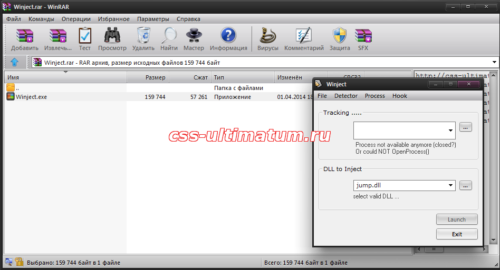Viewport: 500px width, 270px height.
Task: Click the Winject window title icon
Action: (x=318, y=84)
